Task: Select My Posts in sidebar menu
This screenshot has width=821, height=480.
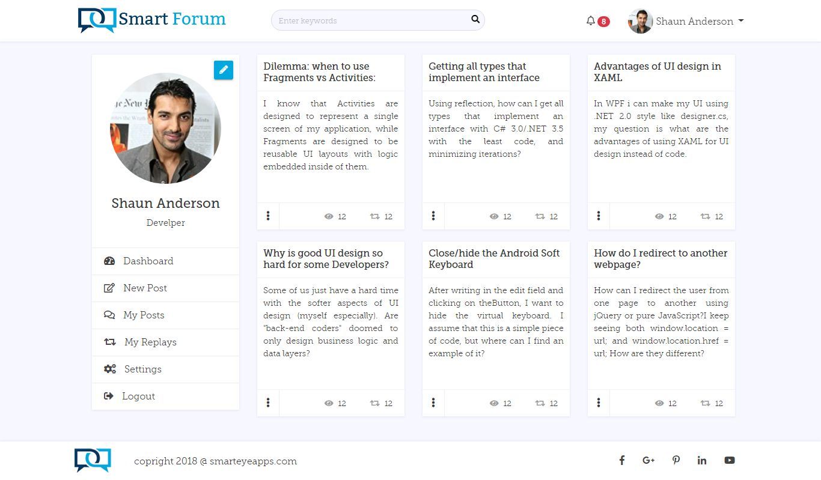Action: [144, 315]
